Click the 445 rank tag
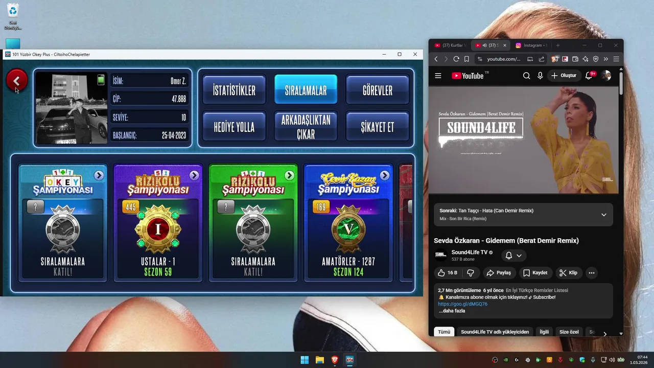654x368 pixels. click(x=131, y=206)
